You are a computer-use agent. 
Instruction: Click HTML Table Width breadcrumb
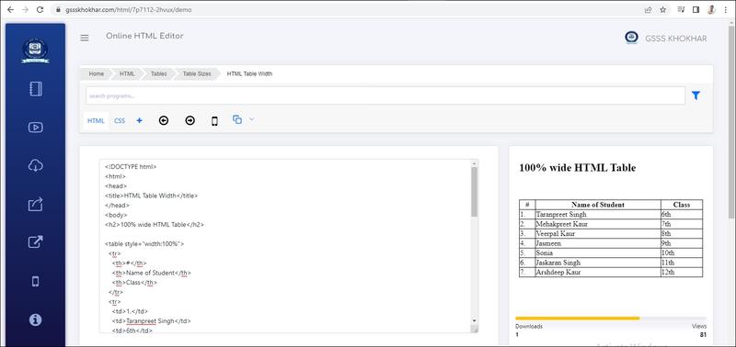pyautogui.click(x=249, y=74)
